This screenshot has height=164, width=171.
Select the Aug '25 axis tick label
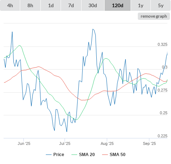click(x=107, y=143)
